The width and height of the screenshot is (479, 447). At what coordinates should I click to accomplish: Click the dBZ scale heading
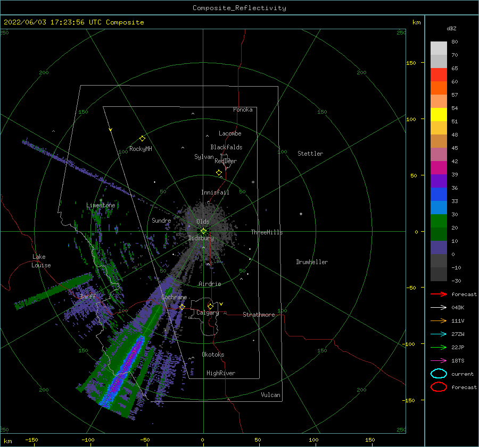[x=451, y=28]
